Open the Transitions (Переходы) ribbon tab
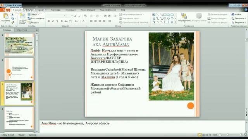Image resolution: width=248 pixels, height=139 pixels. click(x=55, y=10)
